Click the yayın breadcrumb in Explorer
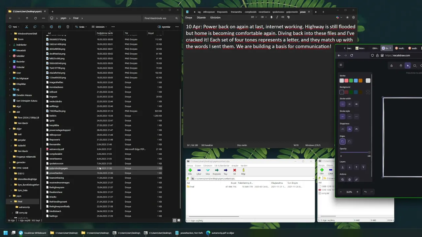 (63, 18)
